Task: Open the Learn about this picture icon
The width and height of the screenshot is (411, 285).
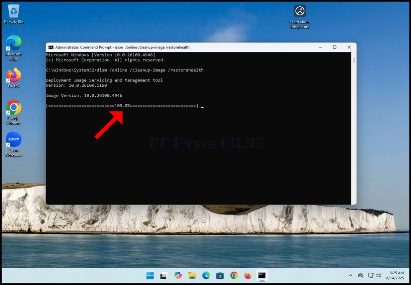Action: click(299, 17)
